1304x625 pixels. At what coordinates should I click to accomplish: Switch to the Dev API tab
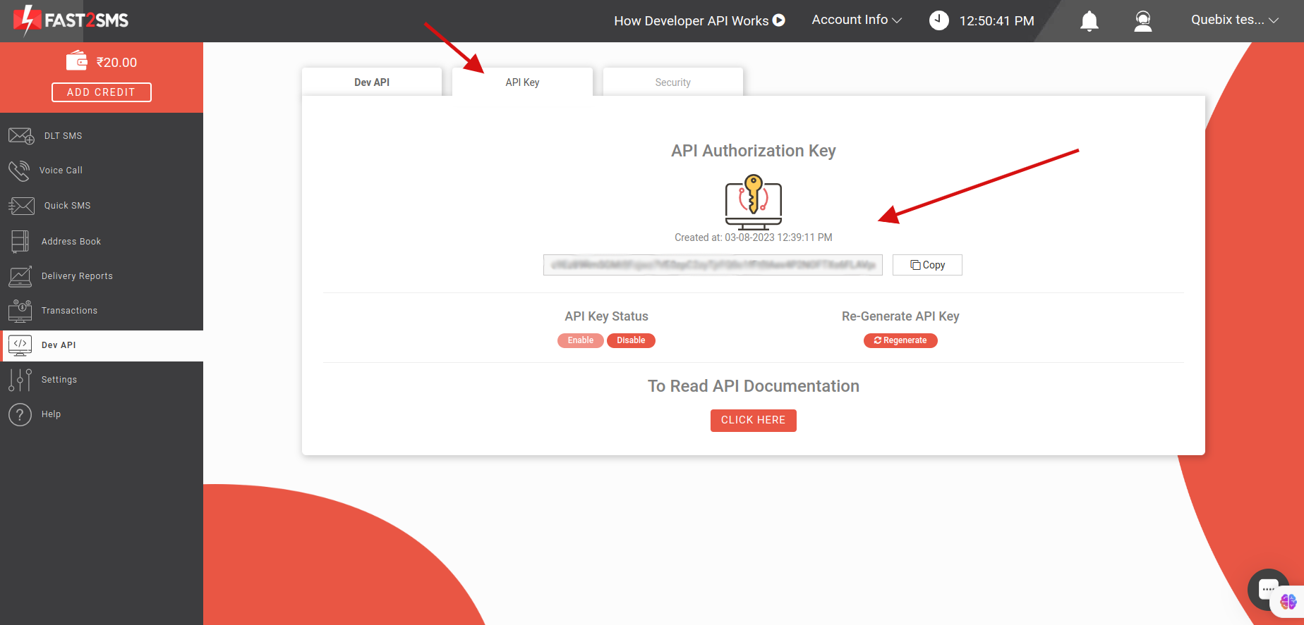372,82
